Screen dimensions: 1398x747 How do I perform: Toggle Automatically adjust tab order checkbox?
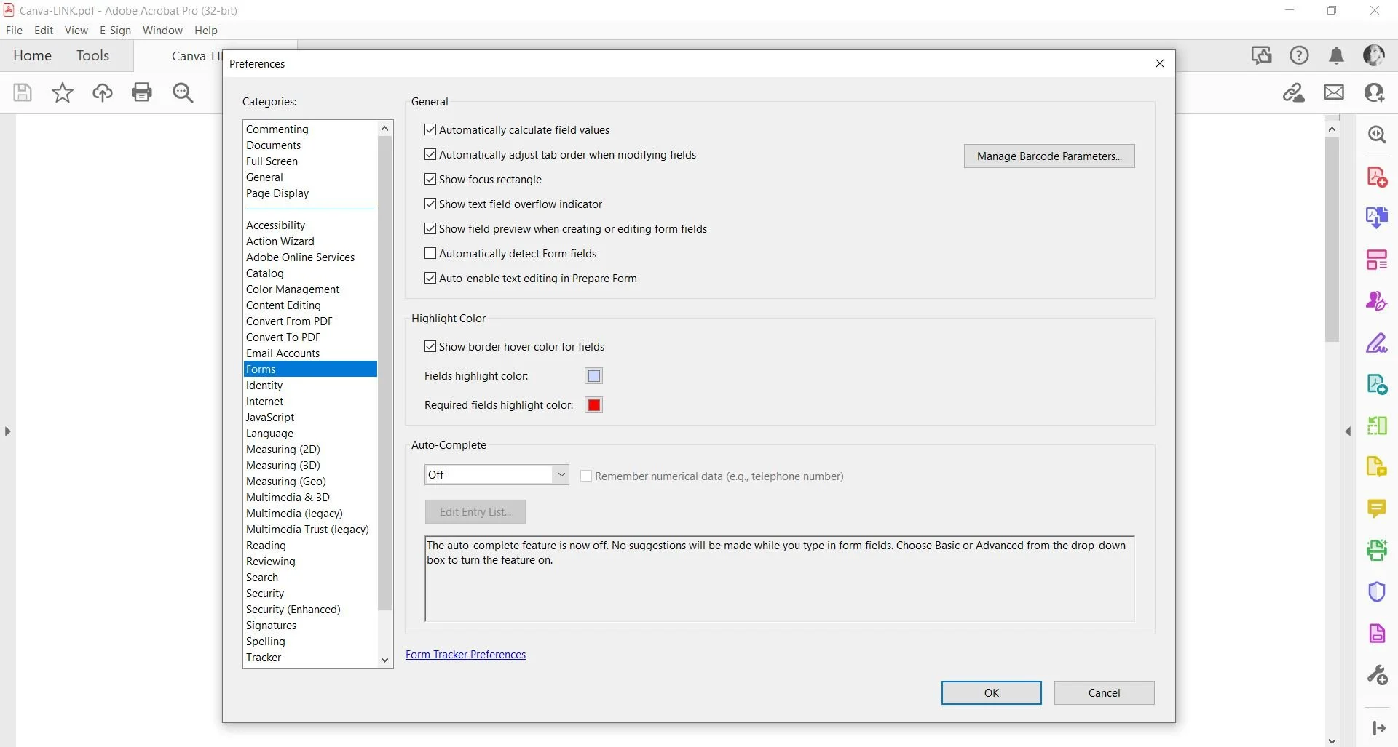click(x=430, y=154)
